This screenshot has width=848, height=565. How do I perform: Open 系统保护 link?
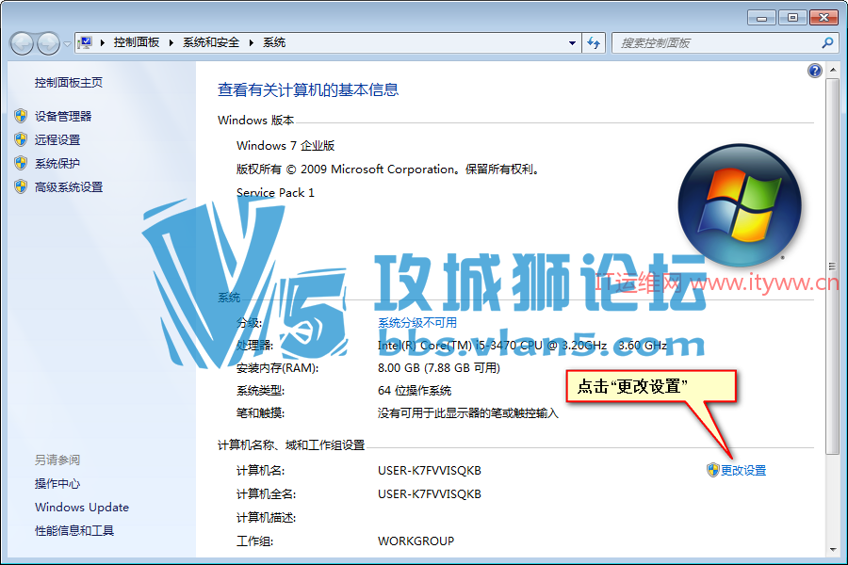[57, 163]
